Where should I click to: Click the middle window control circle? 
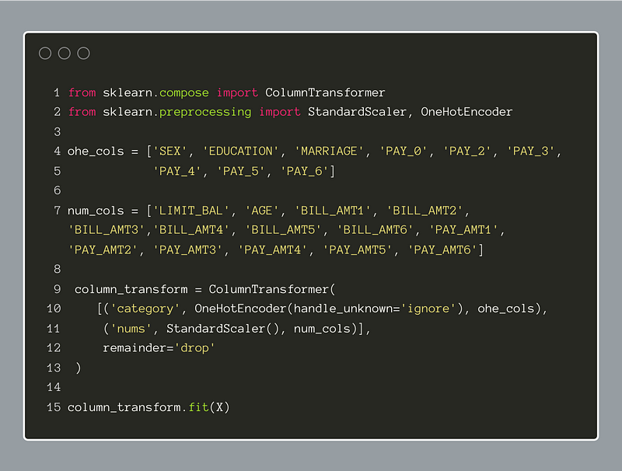tap(65, 53)
